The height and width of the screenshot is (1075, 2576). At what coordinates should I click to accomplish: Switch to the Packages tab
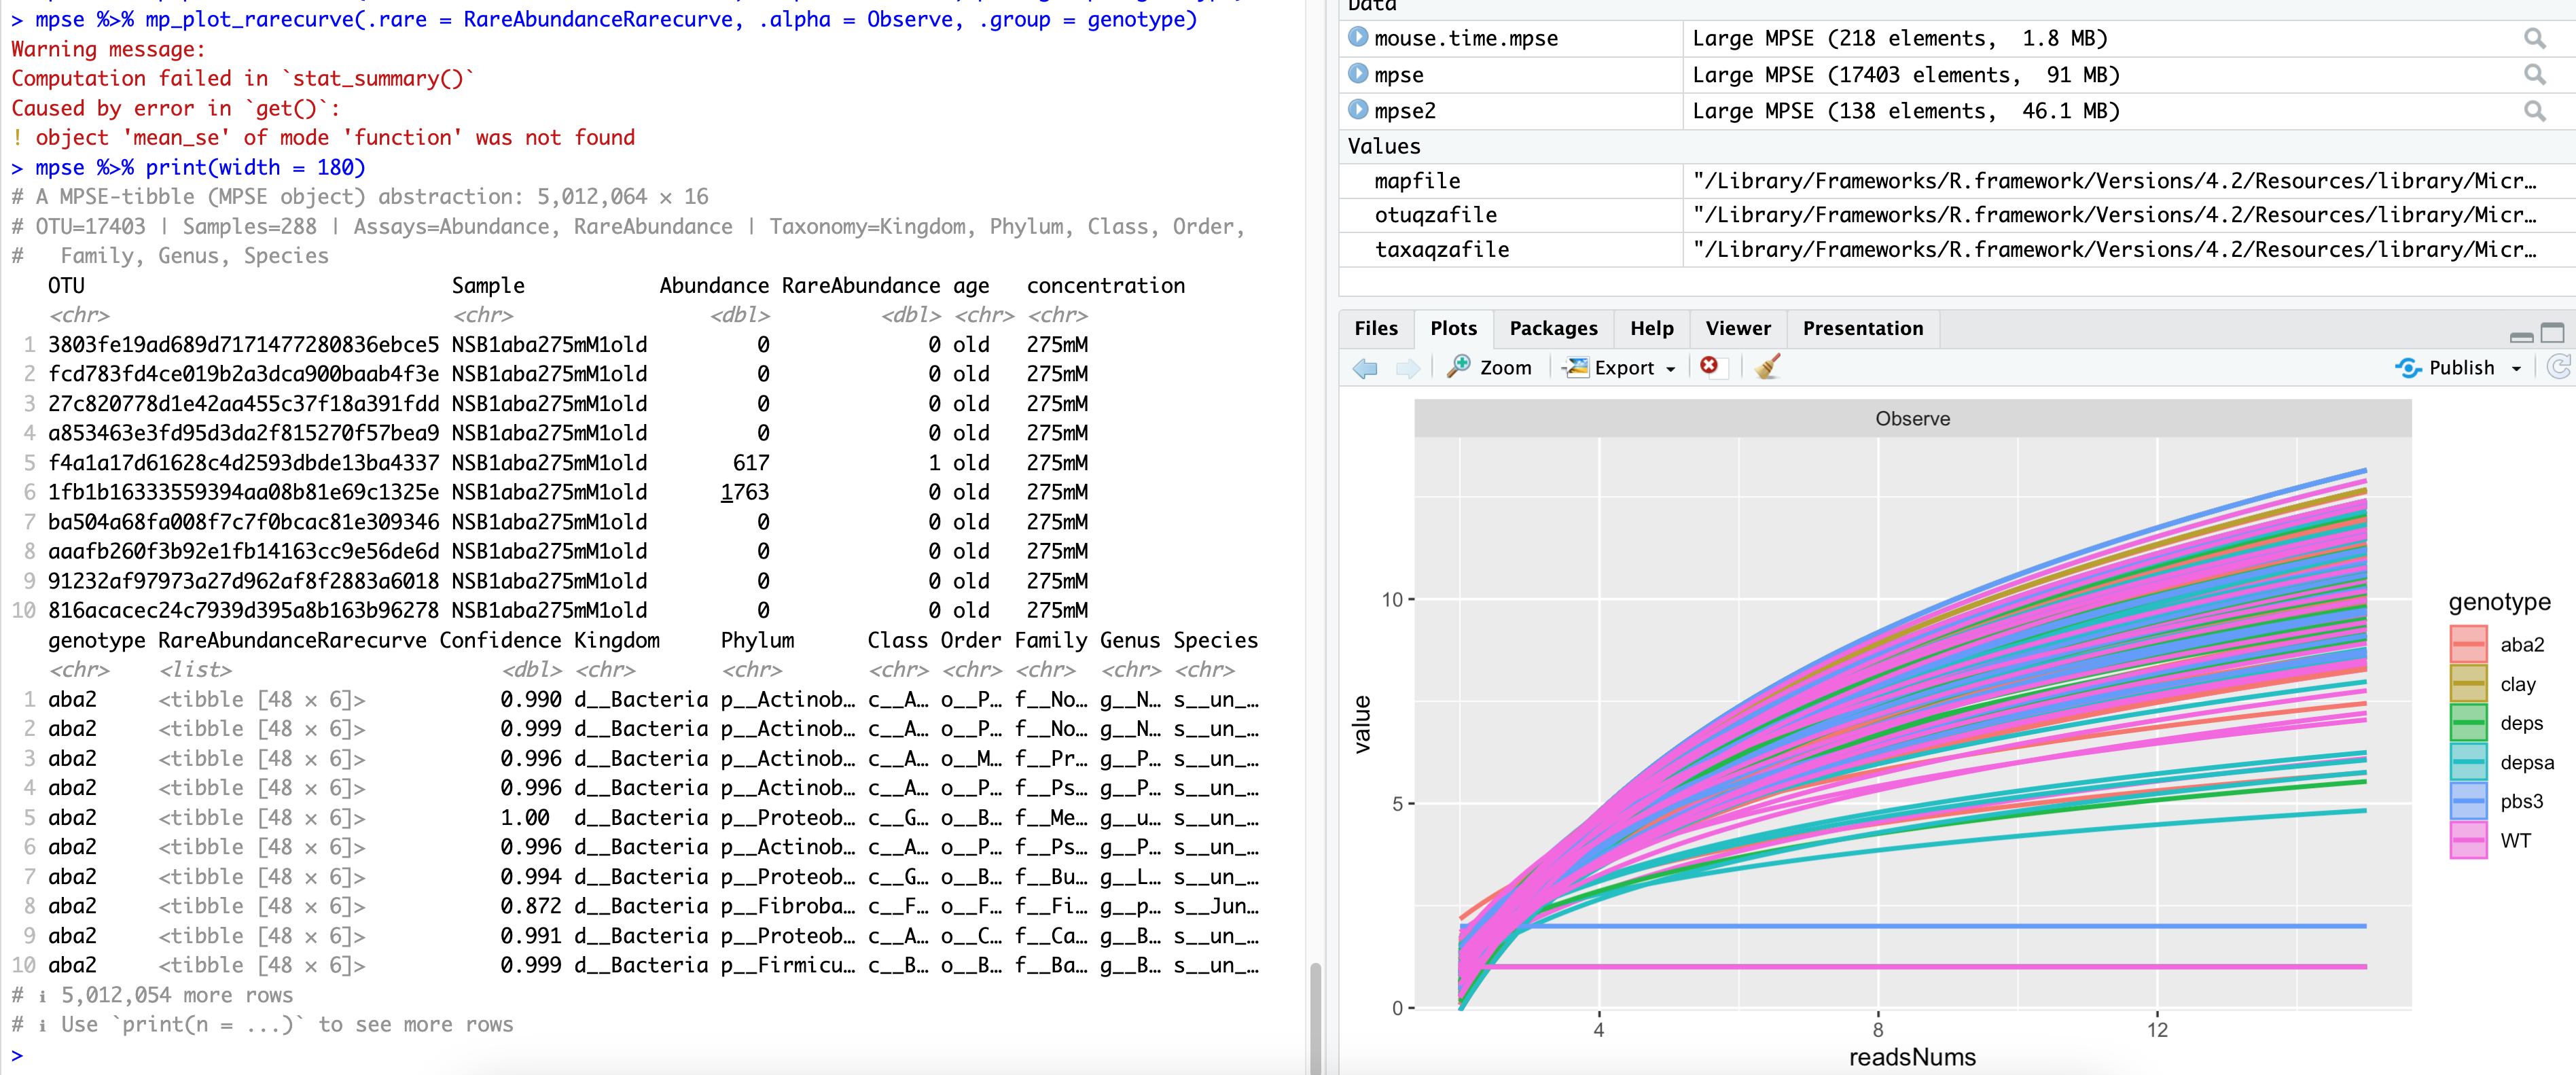point(1553,328)
